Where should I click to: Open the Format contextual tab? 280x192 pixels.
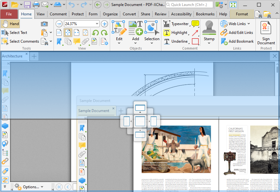point(242,14)
